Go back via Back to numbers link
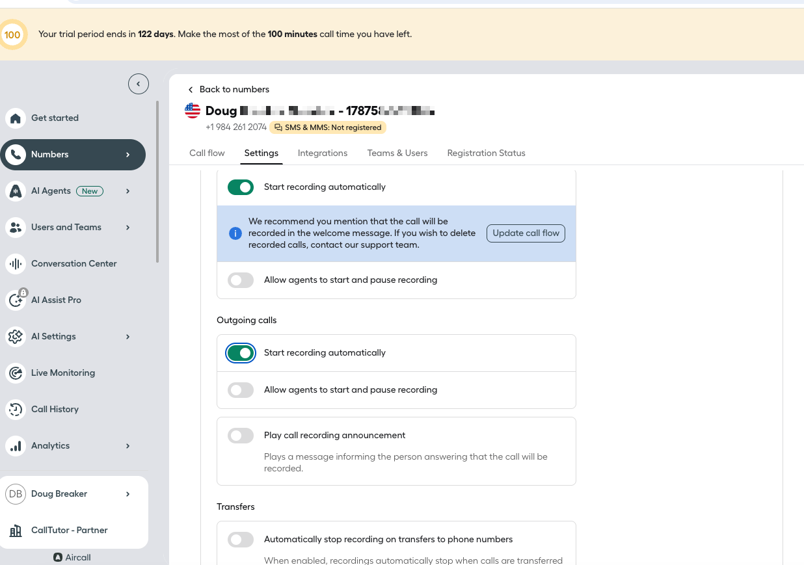Image resolution: width=804 pixels, height=565 pixels. [x=228, y=90]
